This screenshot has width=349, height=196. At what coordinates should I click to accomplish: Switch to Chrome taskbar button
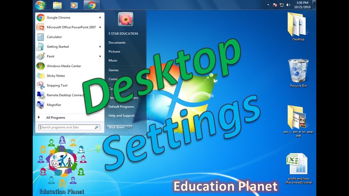click(92, 5)
